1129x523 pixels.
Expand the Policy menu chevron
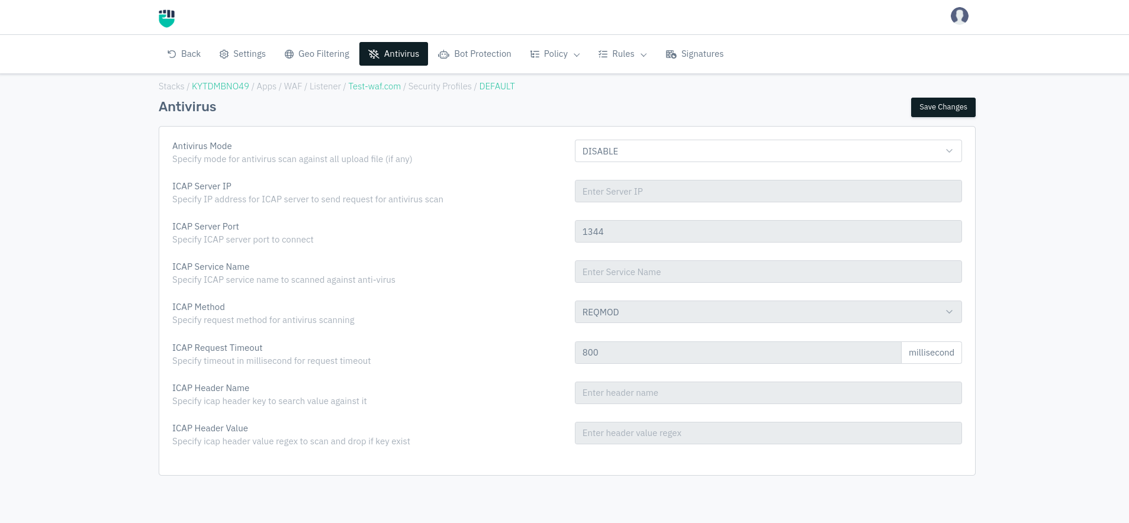(577, 54)
